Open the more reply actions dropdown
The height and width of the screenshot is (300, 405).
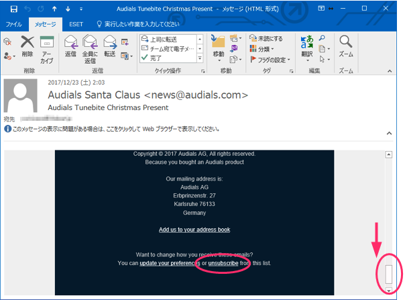127,56
